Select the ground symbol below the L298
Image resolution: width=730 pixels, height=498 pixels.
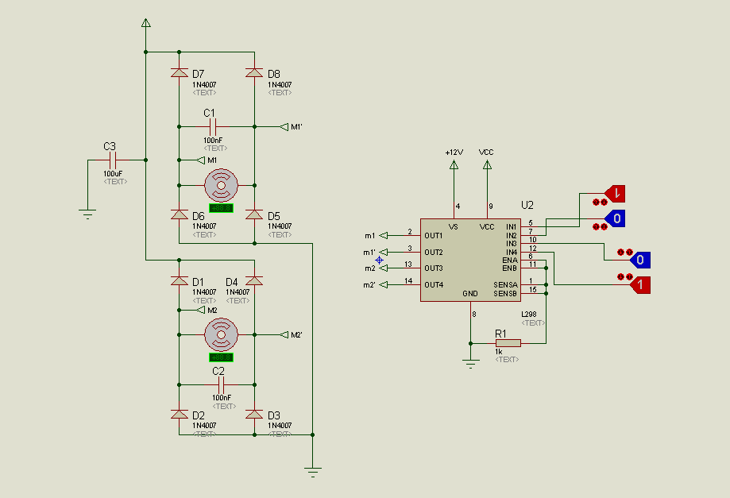click(471, 363)
